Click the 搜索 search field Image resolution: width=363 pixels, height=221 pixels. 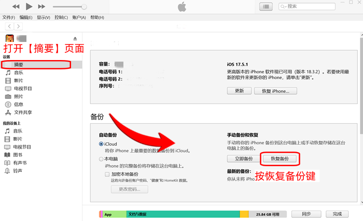tap(307, 7)
